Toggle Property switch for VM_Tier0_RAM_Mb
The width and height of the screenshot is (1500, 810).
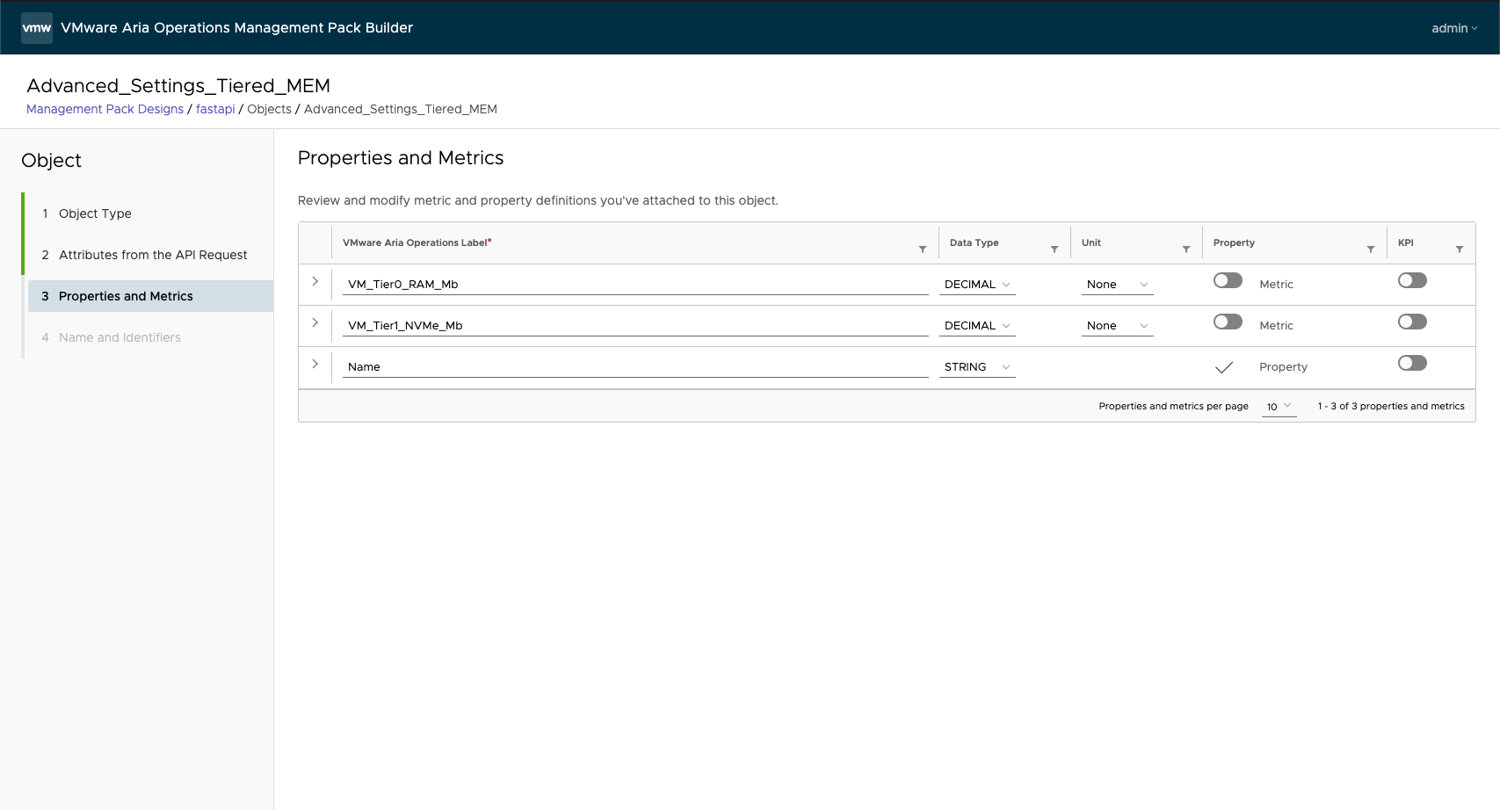coord(1228,280)
